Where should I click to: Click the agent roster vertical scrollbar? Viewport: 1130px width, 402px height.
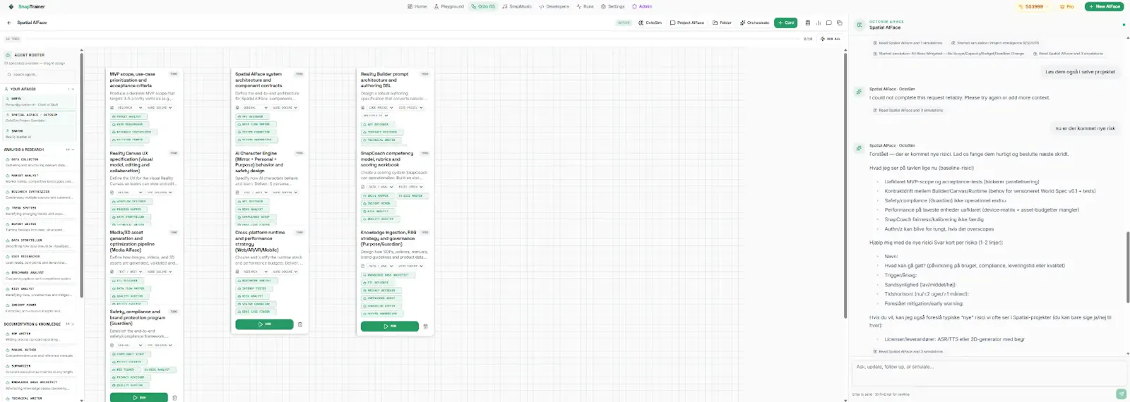[81, 176]
